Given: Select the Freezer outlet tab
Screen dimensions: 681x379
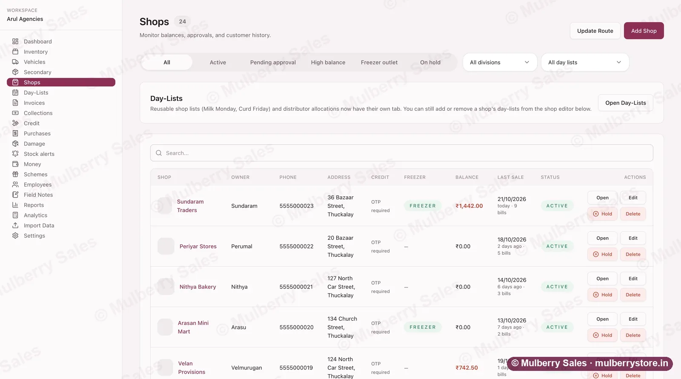Looking at the screenshot, I should pos(379,62).
